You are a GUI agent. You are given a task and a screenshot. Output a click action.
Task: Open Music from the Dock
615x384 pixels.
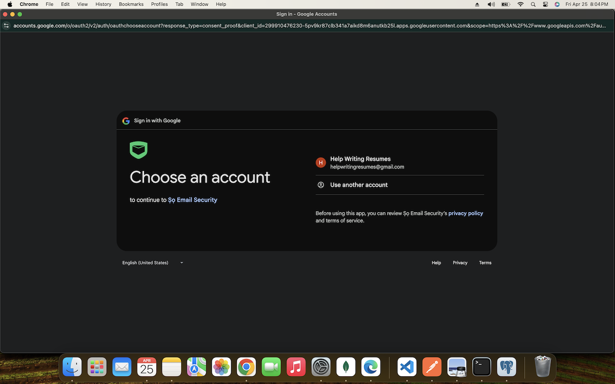296,367
